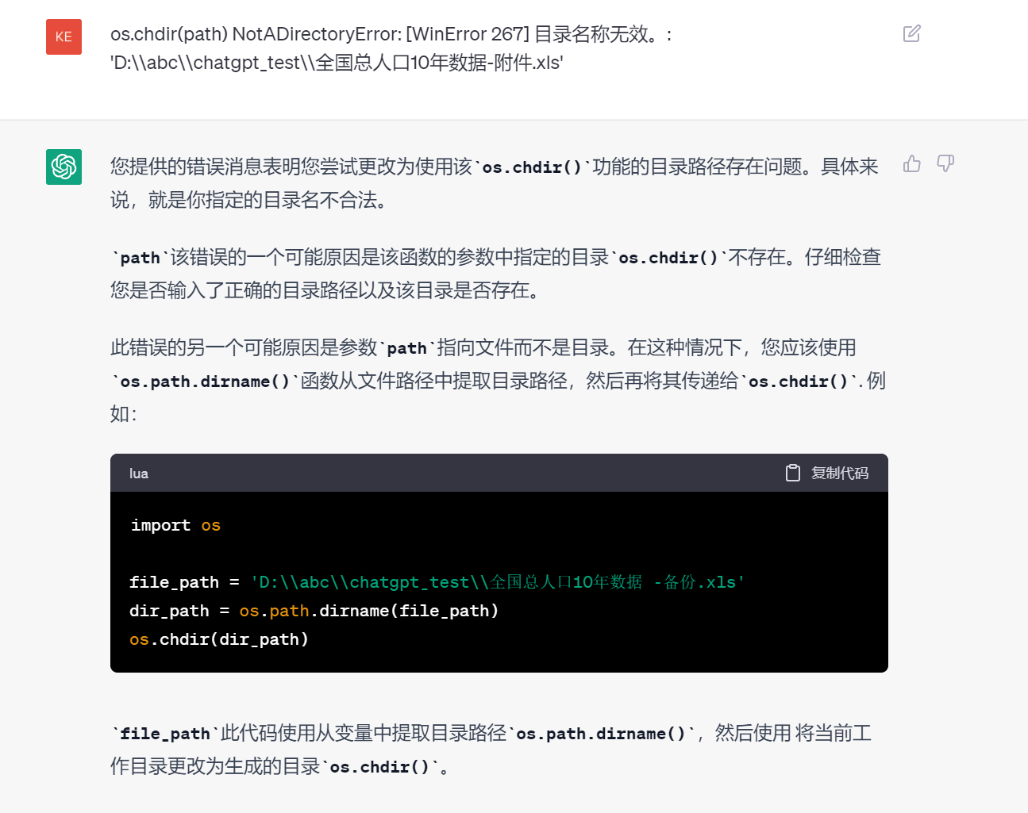Click the paragraph starting 您提供的错误消息
The image size is (1028, 813).
pos(495,183)
